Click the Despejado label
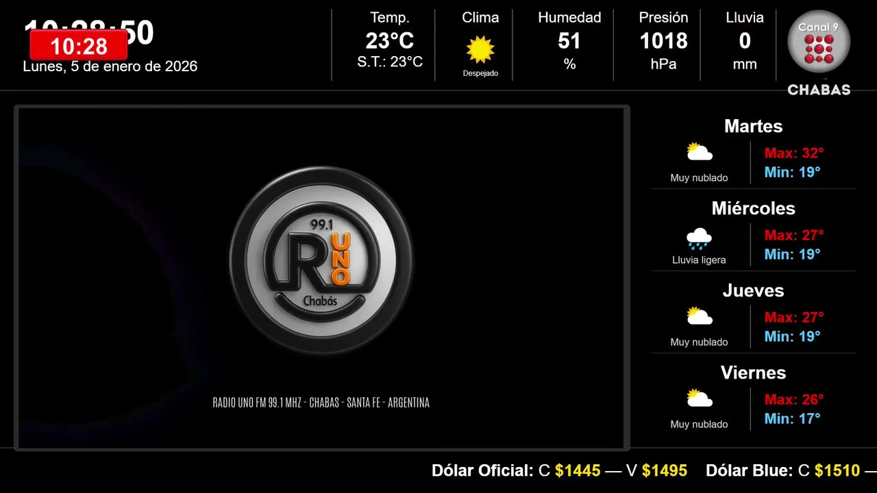 pos(480,73)
